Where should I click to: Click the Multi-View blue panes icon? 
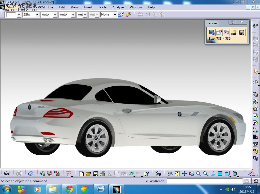[220, 174]
